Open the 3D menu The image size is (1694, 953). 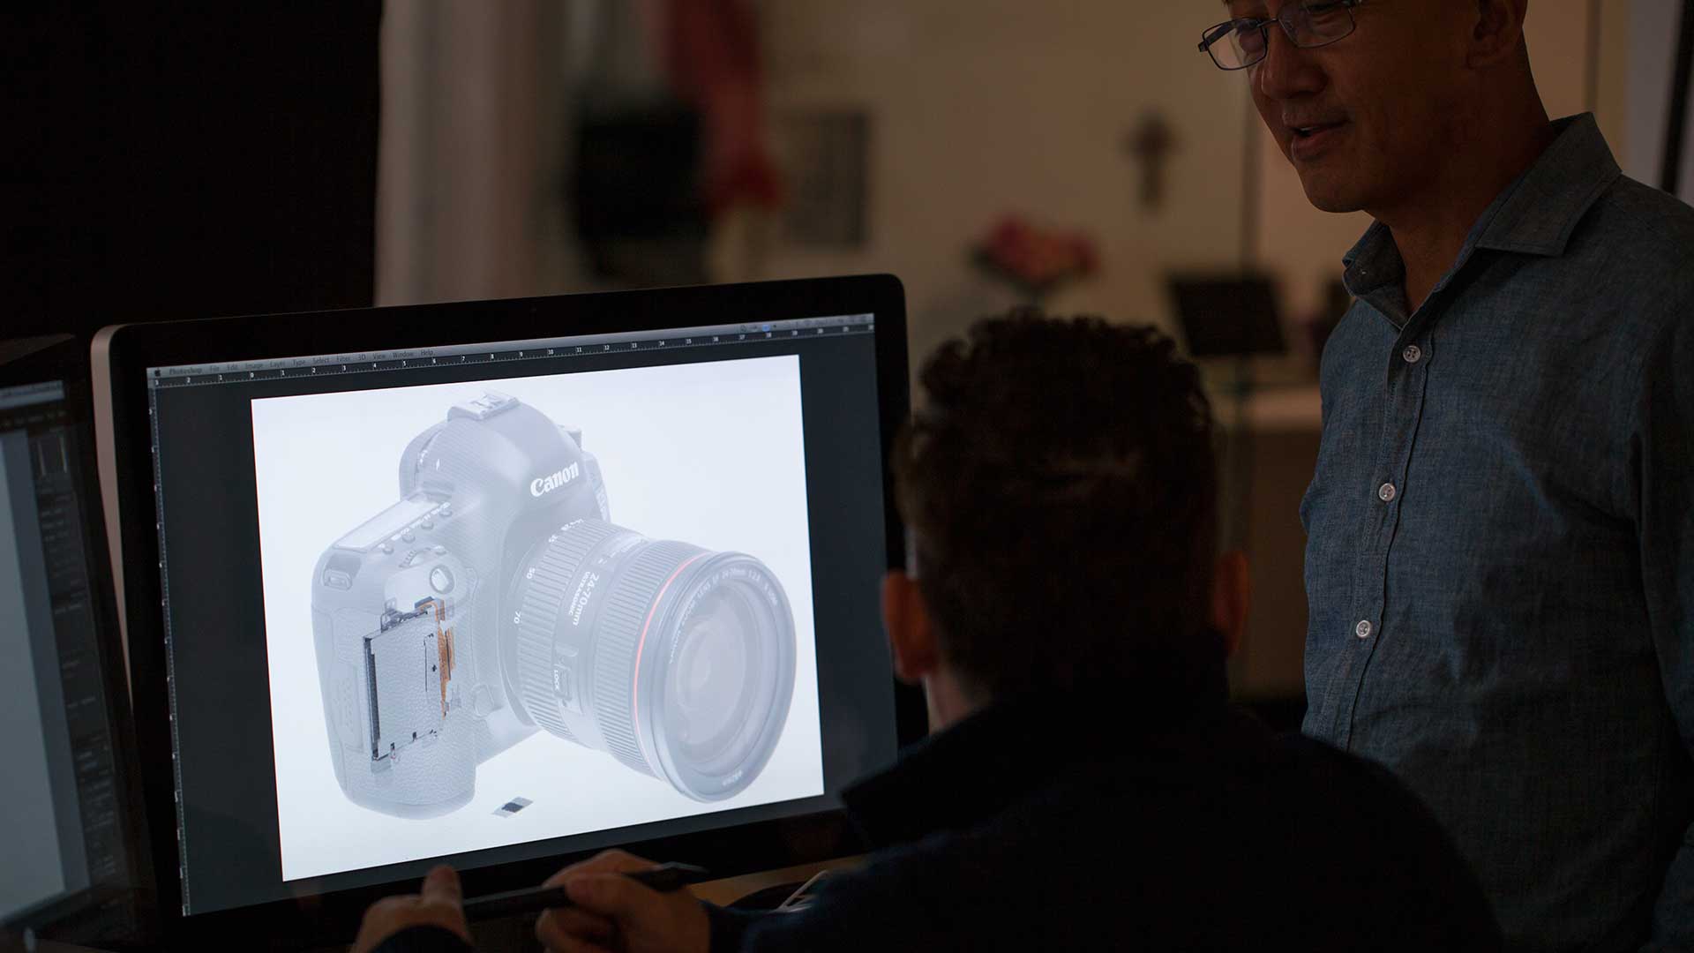(362, 357)
